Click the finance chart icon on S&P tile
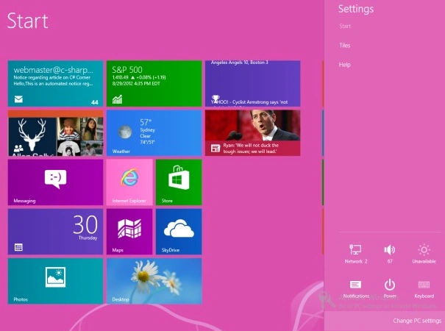This screenshot has width=445, height=331. coord(117,99)
